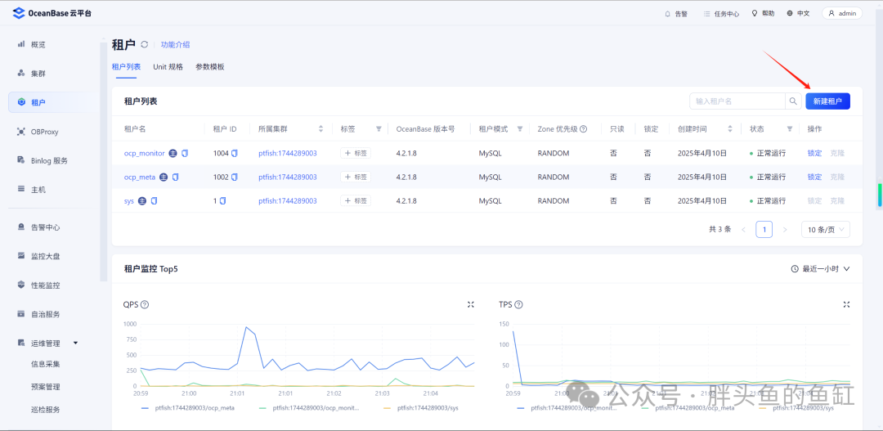The width and height of the screenshot is (883, 431).
Task: Filter the 标签 column
Action: click(379, 129)
